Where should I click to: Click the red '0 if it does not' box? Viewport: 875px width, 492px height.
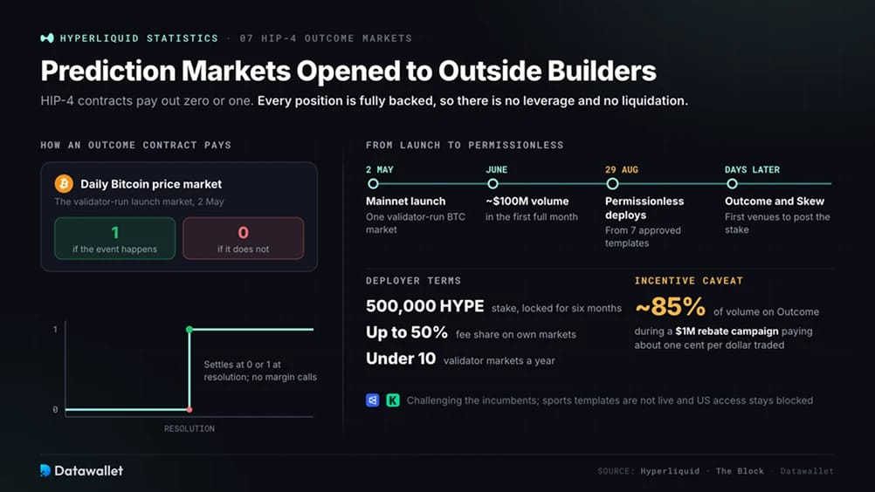tap(244, 238)
